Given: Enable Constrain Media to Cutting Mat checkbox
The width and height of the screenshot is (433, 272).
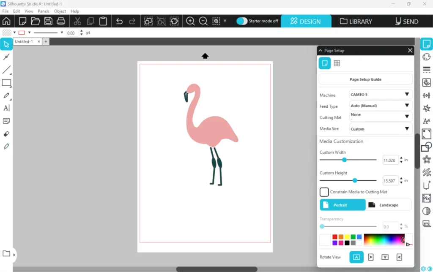Looking at the screenshot, I should click(x=324, y=192).
